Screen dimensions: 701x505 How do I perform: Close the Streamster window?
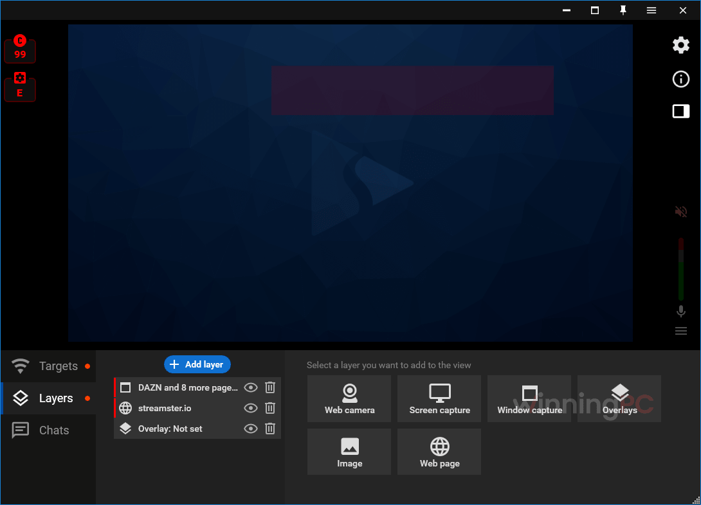tap(682, 10)
